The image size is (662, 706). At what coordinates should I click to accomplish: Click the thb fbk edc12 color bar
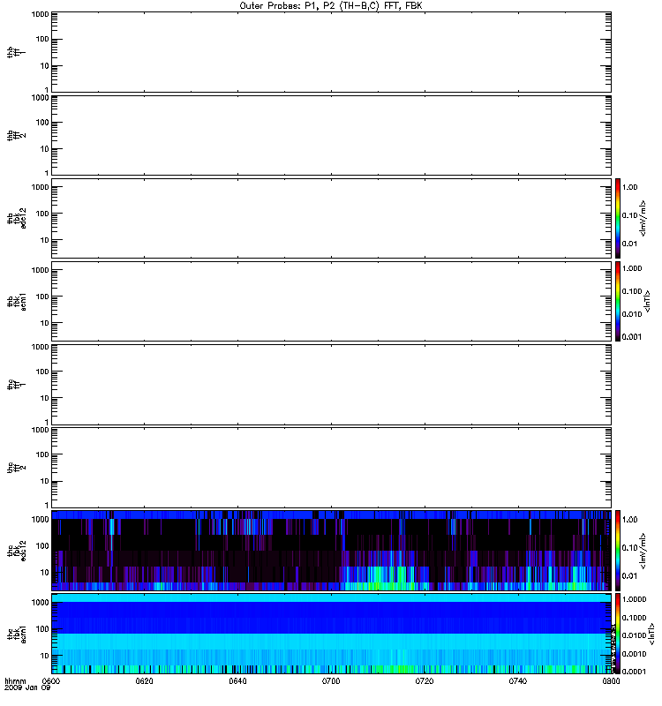618,218
